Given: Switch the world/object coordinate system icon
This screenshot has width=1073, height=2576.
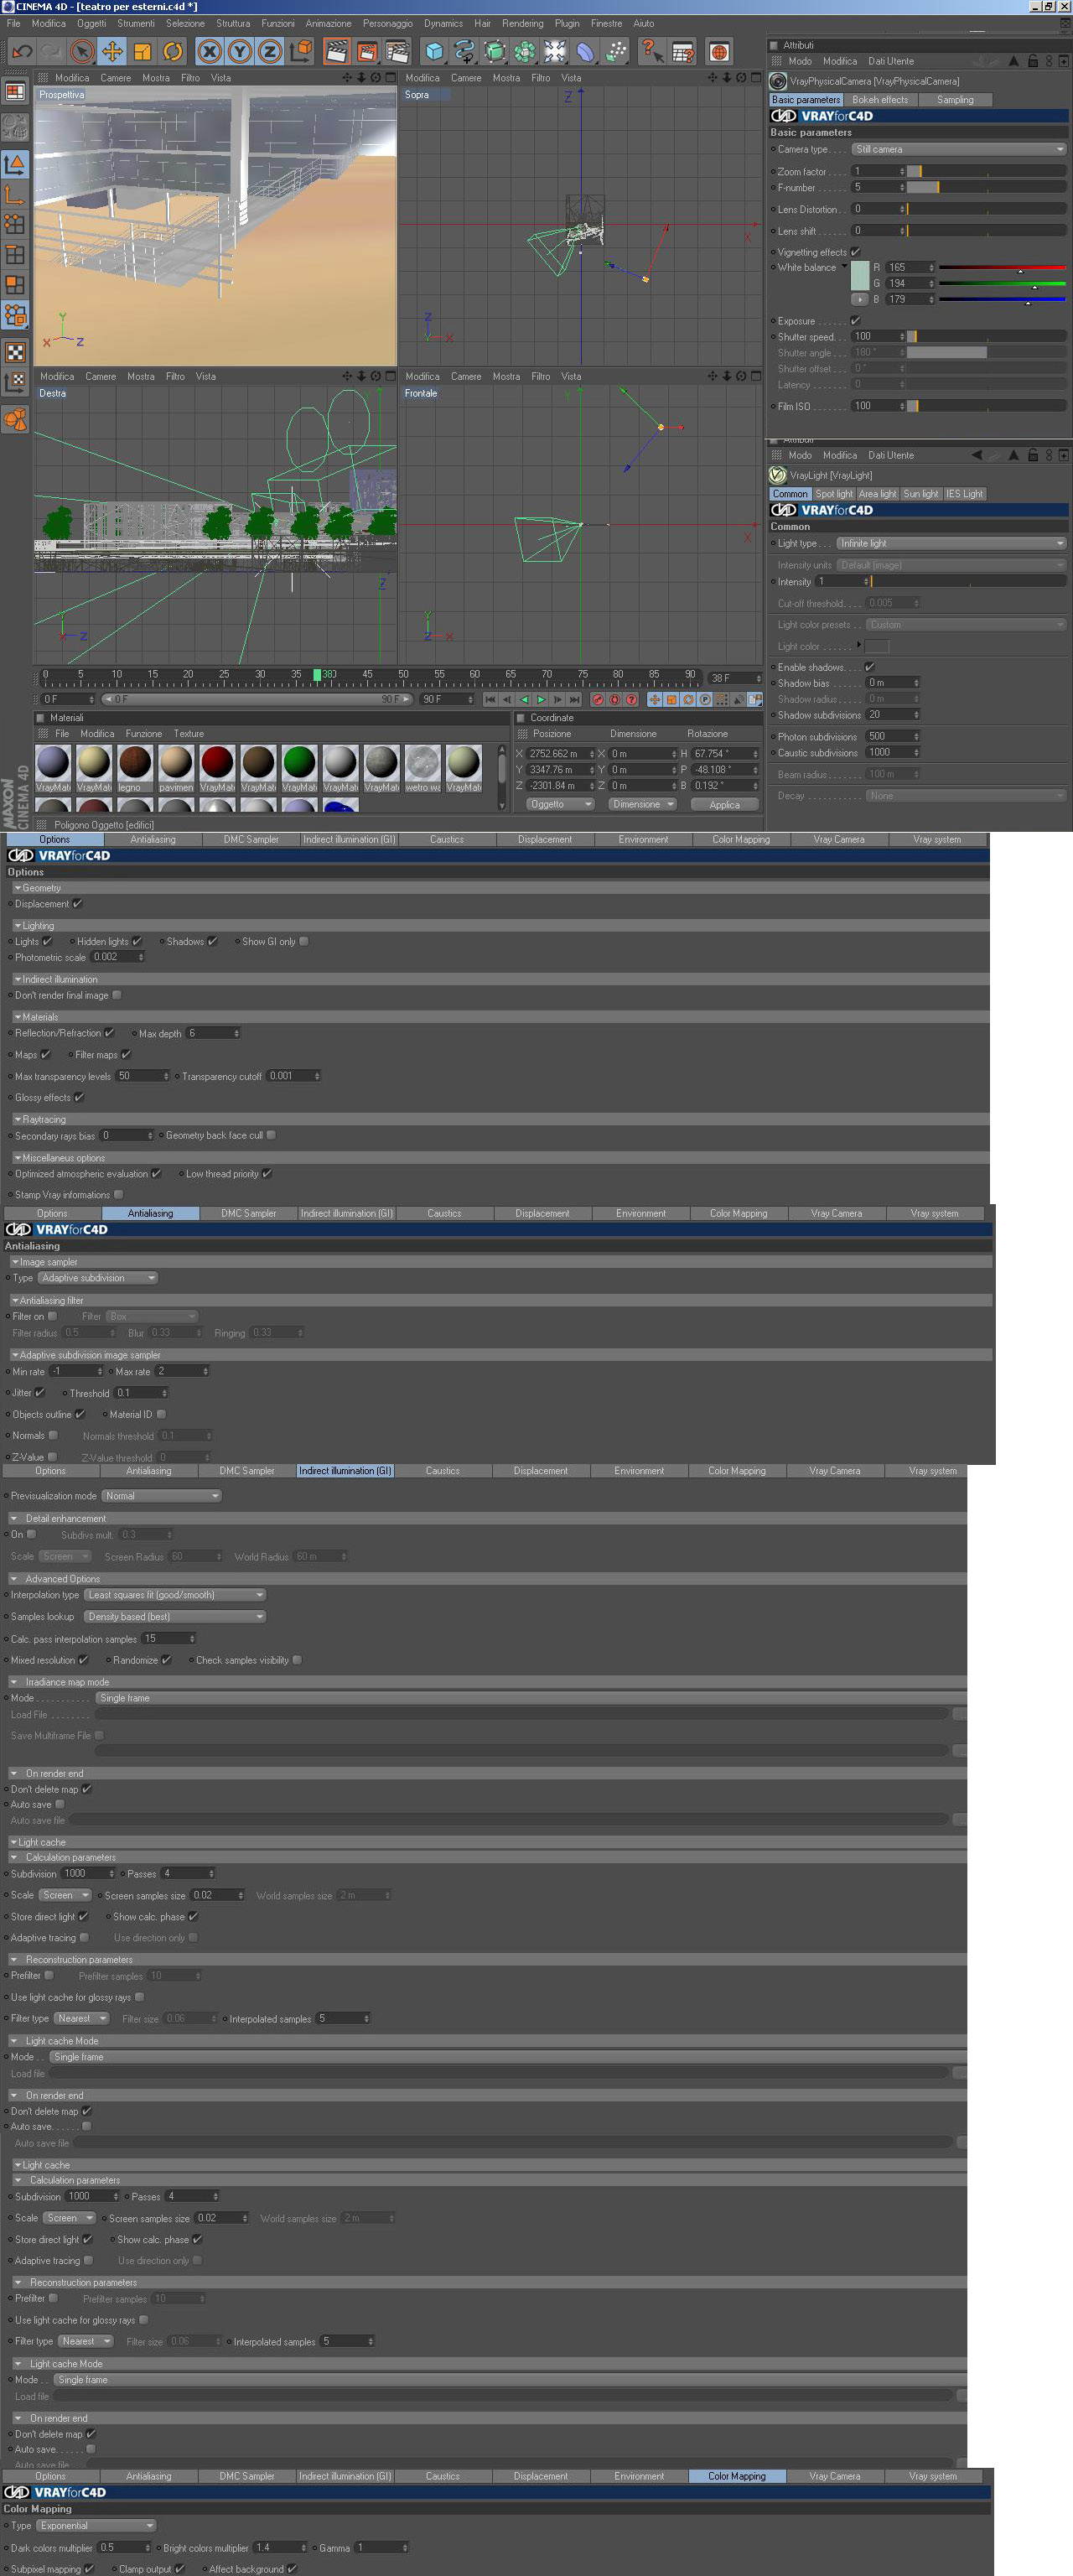Looking at the screenshot, I should [x=300, y=51].
